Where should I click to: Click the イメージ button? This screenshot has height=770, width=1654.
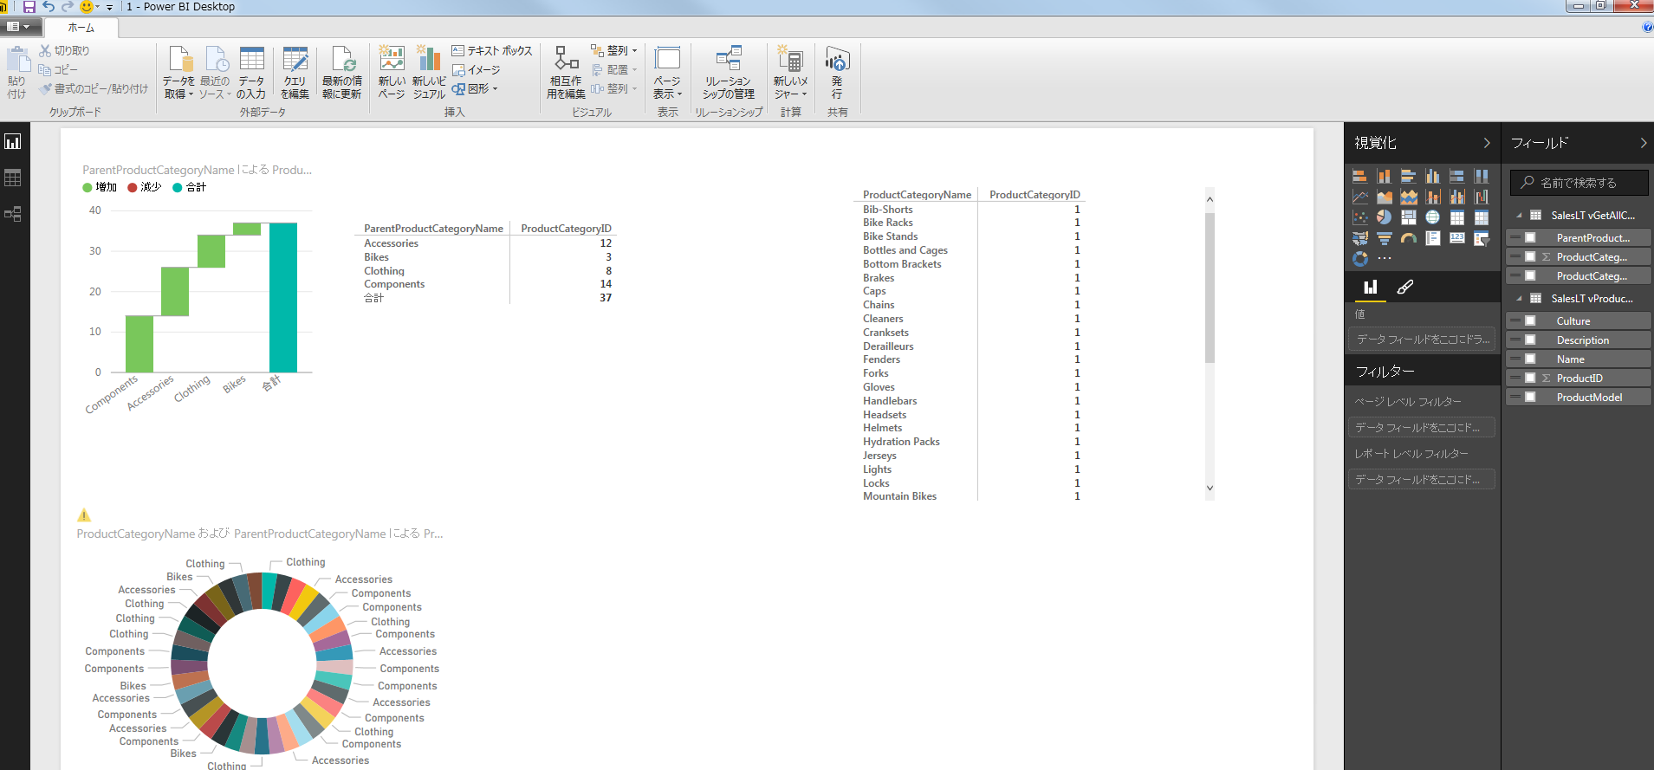click(x=477, y=69)
